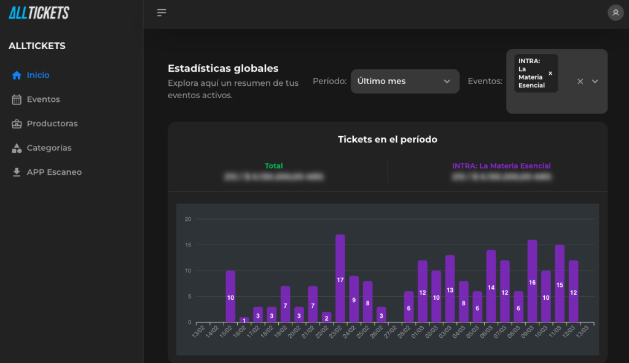Image resolution: width=629 pixels, height=363 pixels.
Task: Open the user profile avatar
Action: tap(615, 13)
